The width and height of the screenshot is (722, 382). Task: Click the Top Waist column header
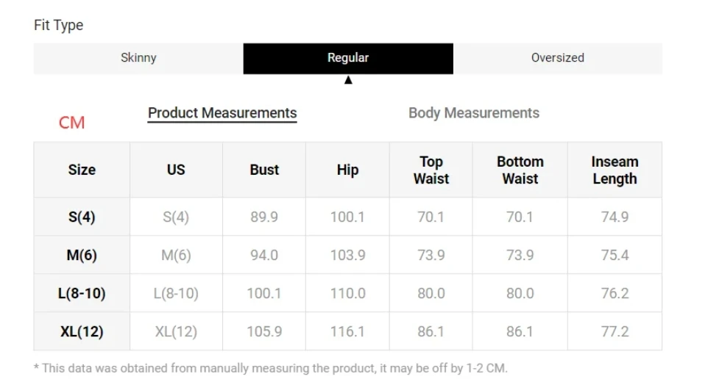tap(431, 170)
